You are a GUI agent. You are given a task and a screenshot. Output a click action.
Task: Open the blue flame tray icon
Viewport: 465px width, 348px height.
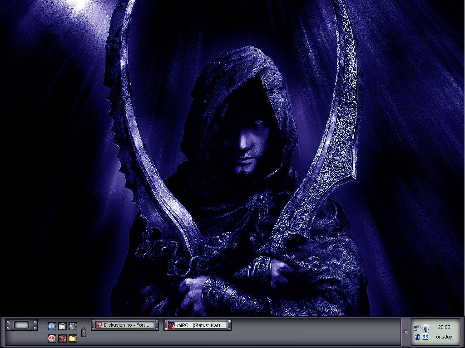click(x=417, y=336)
